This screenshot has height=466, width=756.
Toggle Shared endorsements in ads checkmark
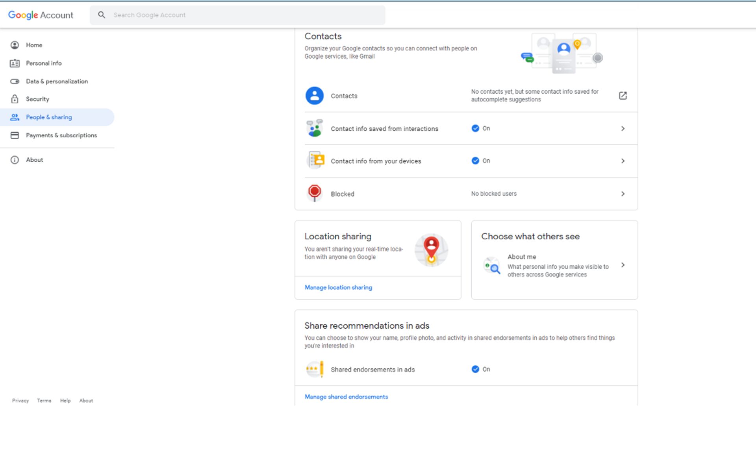point(475,369)
